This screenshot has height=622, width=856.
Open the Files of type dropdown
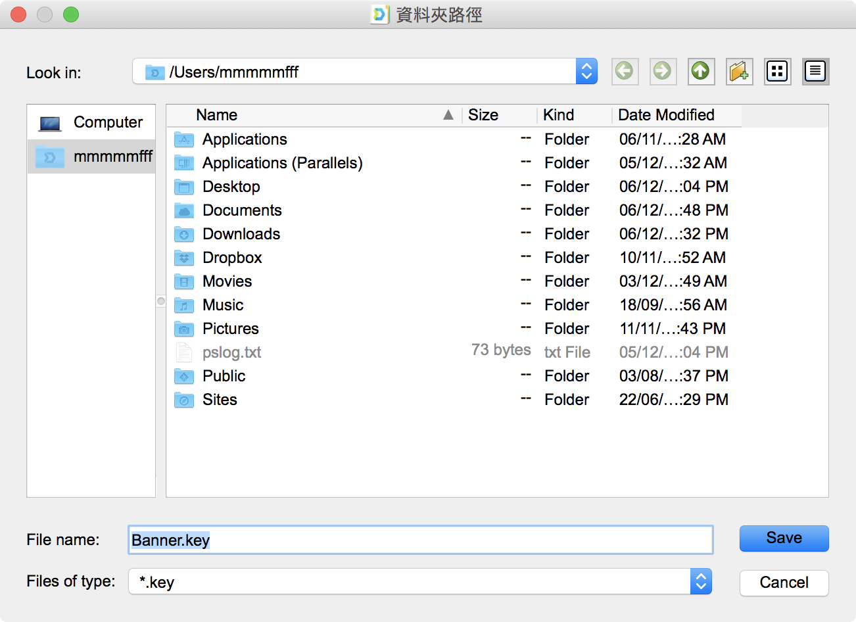(701, 582)
